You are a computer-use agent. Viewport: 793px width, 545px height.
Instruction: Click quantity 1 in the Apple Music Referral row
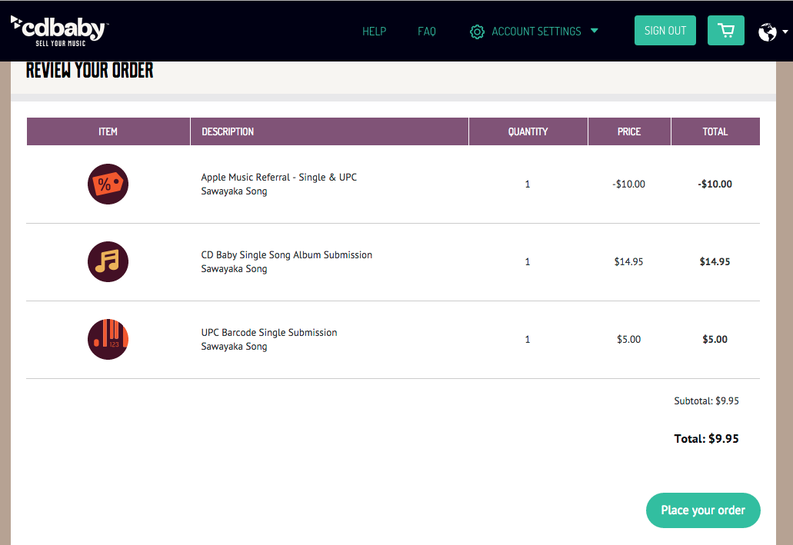(x=528, y=184)
